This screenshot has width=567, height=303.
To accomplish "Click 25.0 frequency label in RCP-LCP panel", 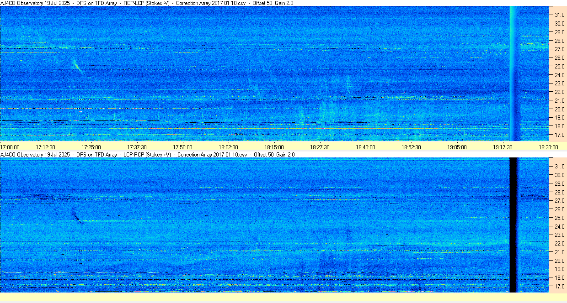I will (560, 67).
